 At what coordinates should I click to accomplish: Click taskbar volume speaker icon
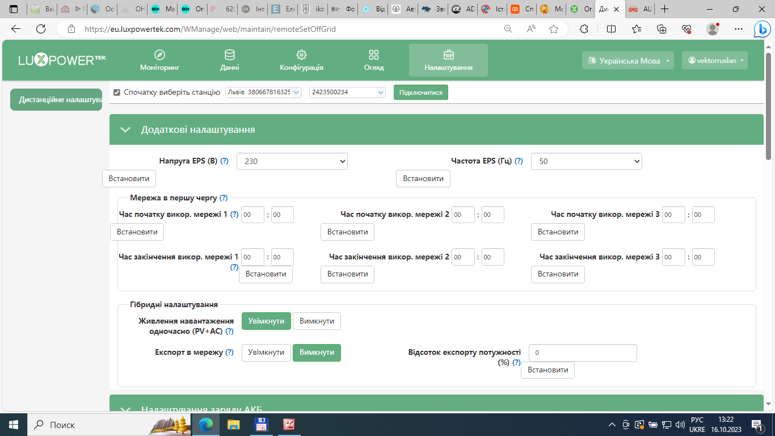point(680,424)
